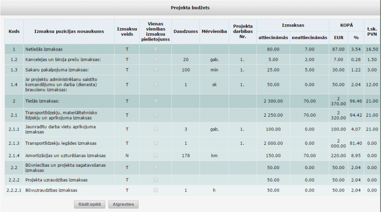
Task: Tick the checkbox for 'Sakaru pakalpojuma izmaksas'
Action: pos(156,70)
